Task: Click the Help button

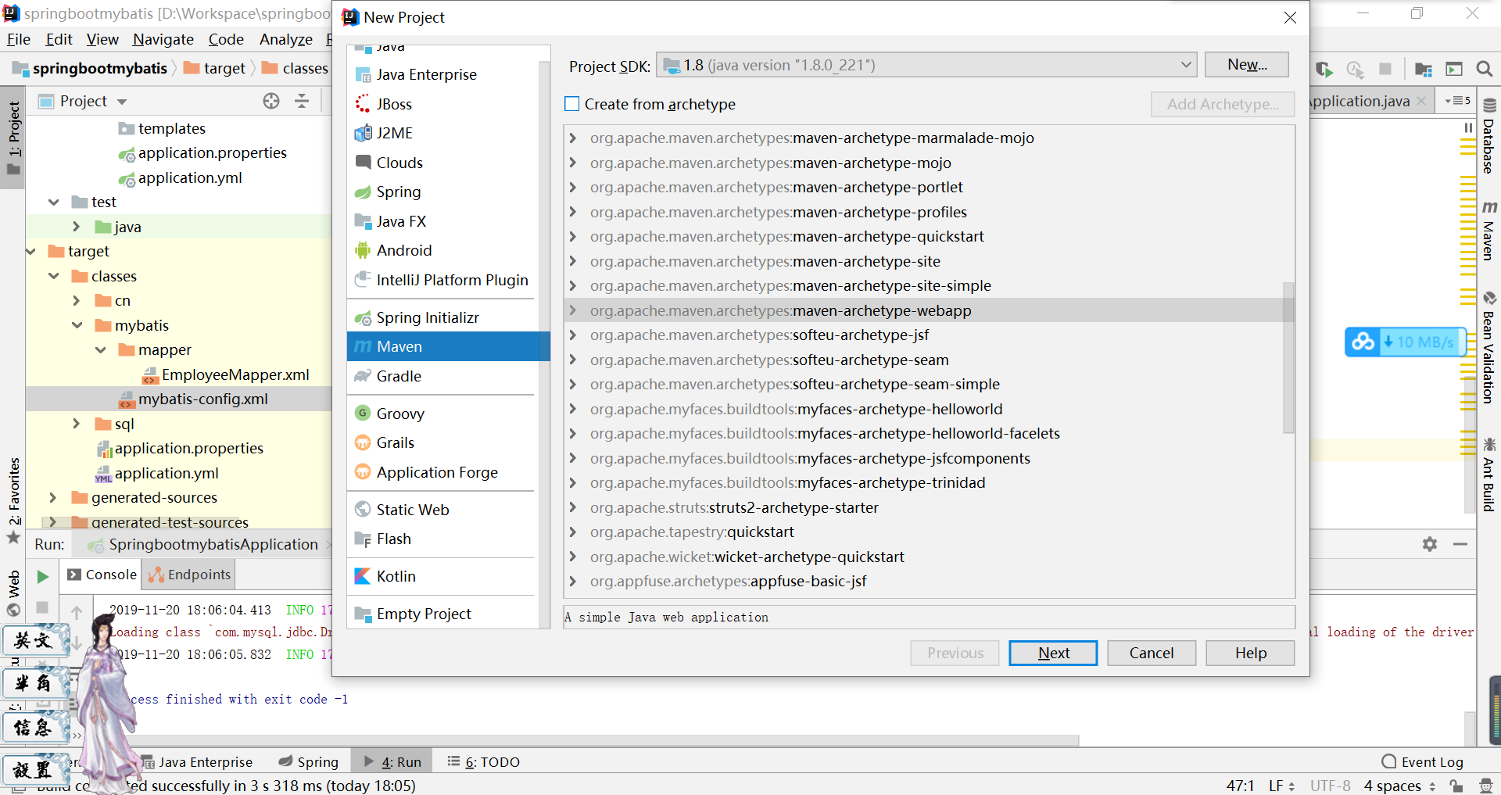Action: click(x=1250, y=653)
